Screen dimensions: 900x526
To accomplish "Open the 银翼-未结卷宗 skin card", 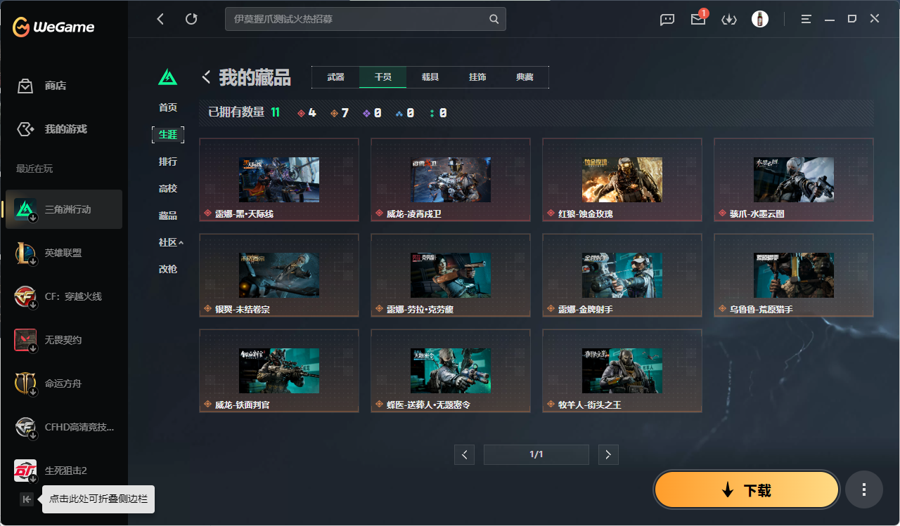I will point(279,275).
